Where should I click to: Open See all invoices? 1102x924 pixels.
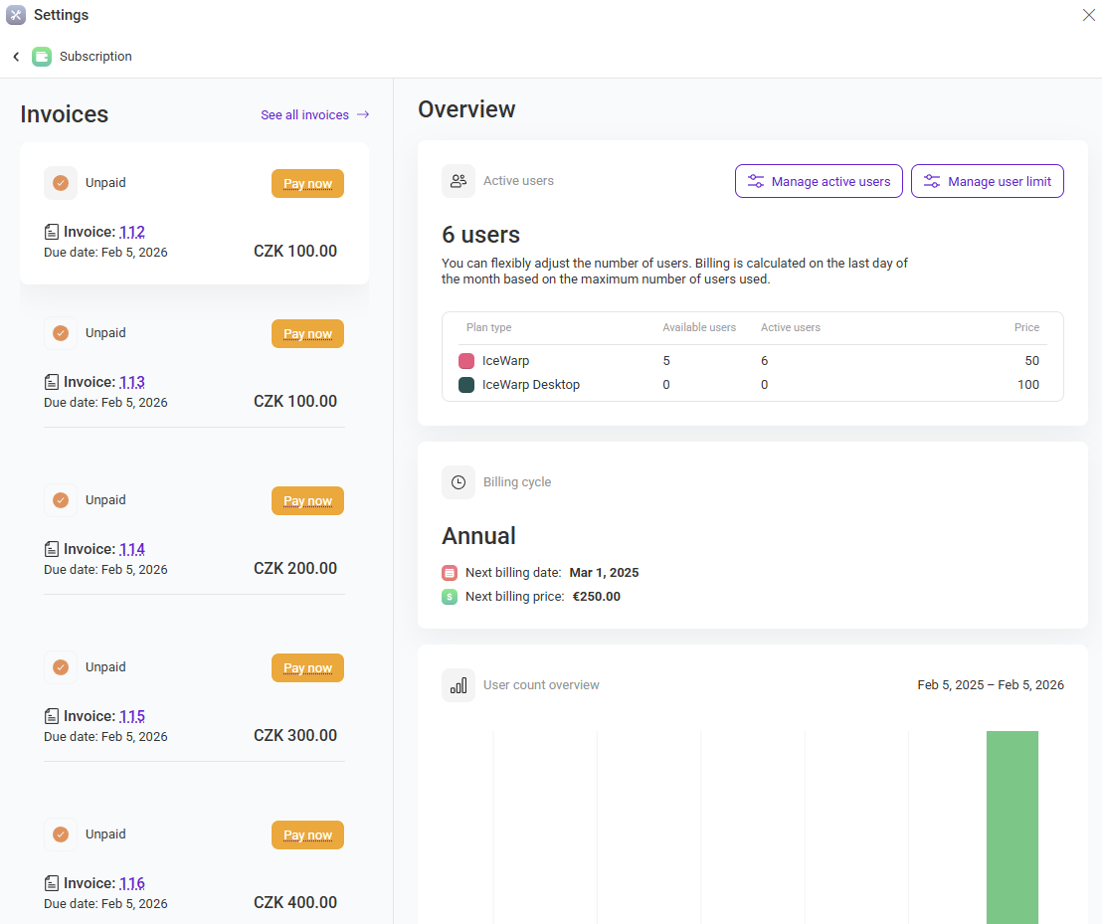pos(305,114)
